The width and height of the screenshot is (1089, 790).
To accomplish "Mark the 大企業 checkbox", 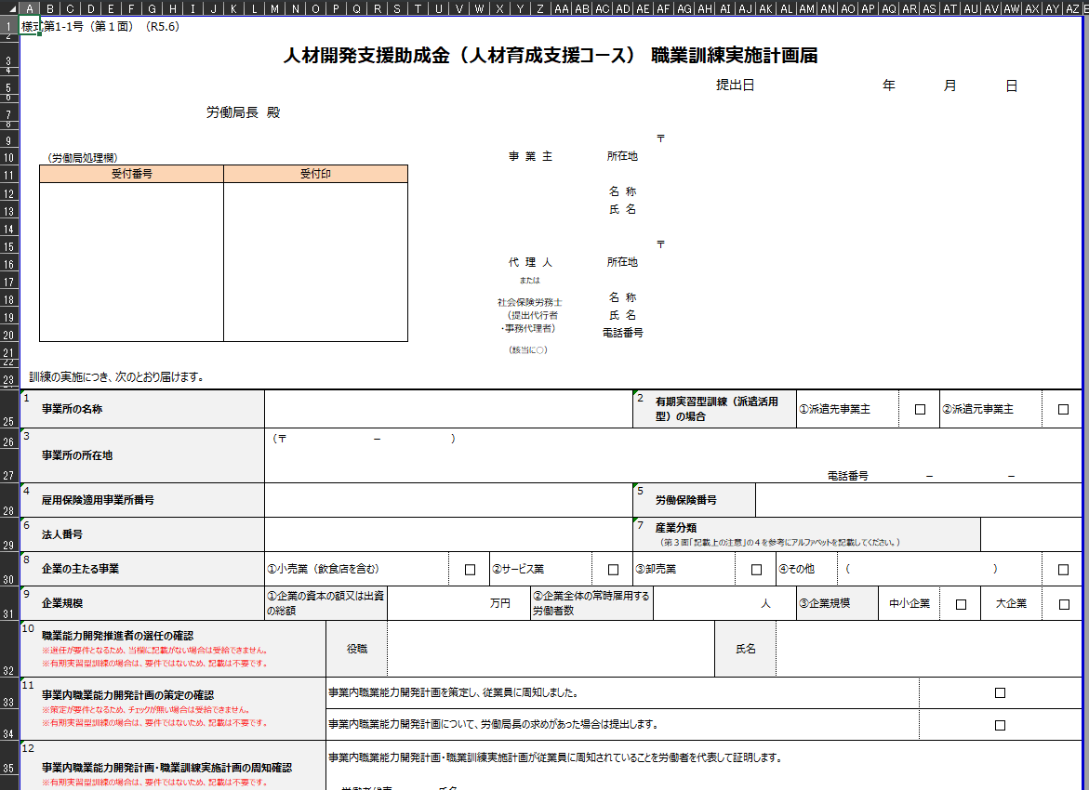I will pos(1064,604).
